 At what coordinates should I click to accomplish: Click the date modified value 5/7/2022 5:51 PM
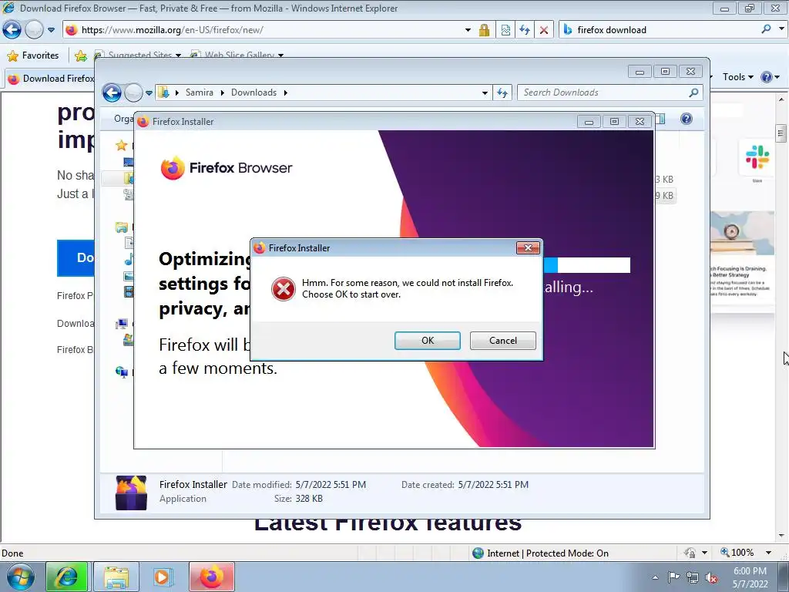coord(331,485)
